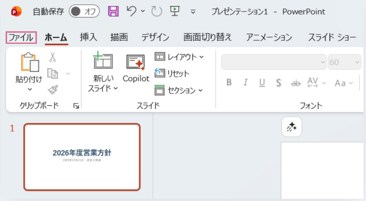Click the Cut scissors icon
This screenshot has width=366, height=201.
click(53, 57)
